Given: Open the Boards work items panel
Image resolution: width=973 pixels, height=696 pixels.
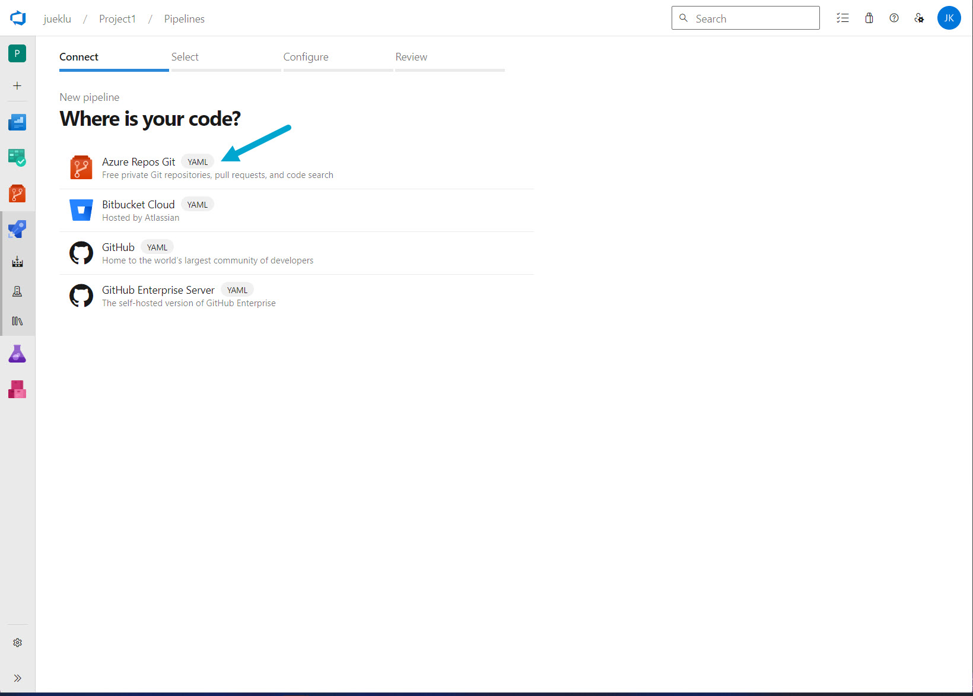Looking at the screenshot, I should click(17, 158).
